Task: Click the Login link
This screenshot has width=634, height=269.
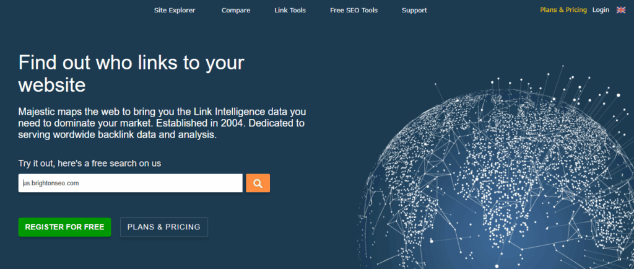Action: point(601,10)
